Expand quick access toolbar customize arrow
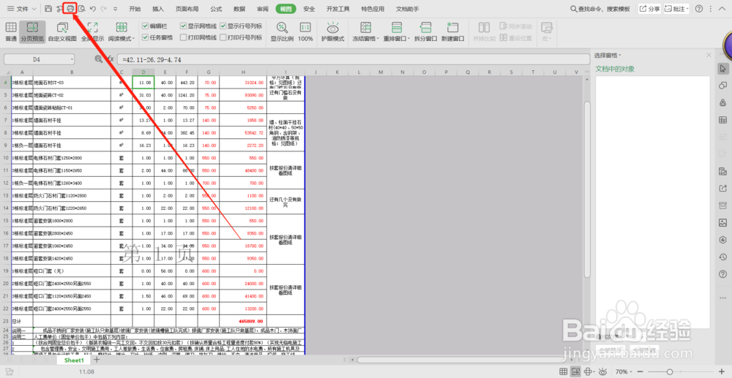 click(116, 9)
